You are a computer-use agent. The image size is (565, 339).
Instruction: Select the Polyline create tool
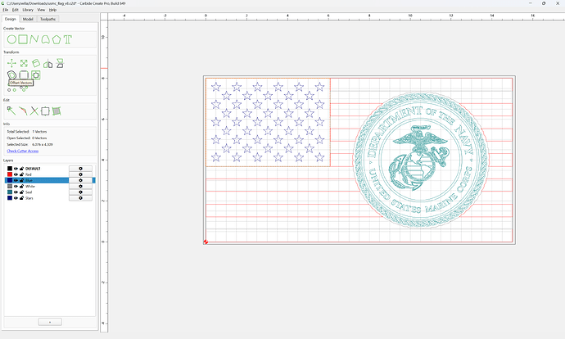pyautogui.click(x=34, y=39)
